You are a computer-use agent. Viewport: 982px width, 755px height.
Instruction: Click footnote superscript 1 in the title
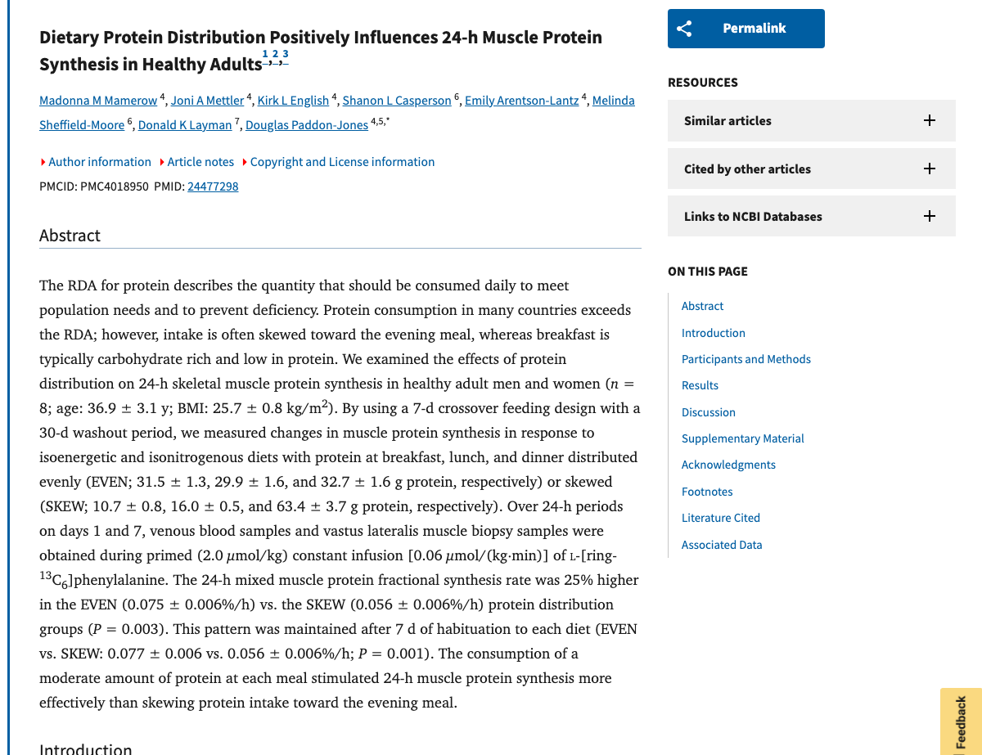point(264,53)
